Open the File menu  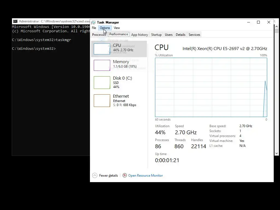coord(94,28)
